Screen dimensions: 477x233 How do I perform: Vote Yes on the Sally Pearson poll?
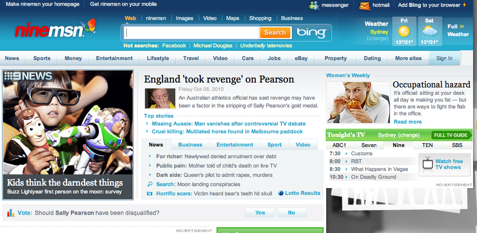[x=260, y=212]
